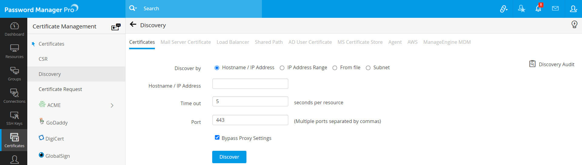
Task: Switch to Mail Server Certificate tab
Action: coord(186,42)
